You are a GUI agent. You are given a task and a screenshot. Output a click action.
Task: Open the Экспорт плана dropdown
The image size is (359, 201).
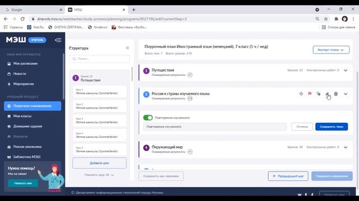(331, 50)
